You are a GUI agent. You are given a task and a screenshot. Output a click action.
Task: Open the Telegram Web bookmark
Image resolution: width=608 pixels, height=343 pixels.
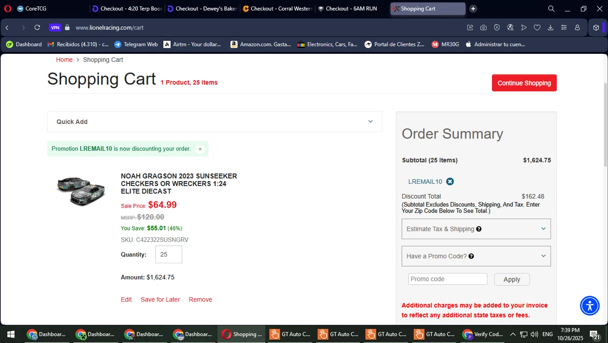coord(136,45)
